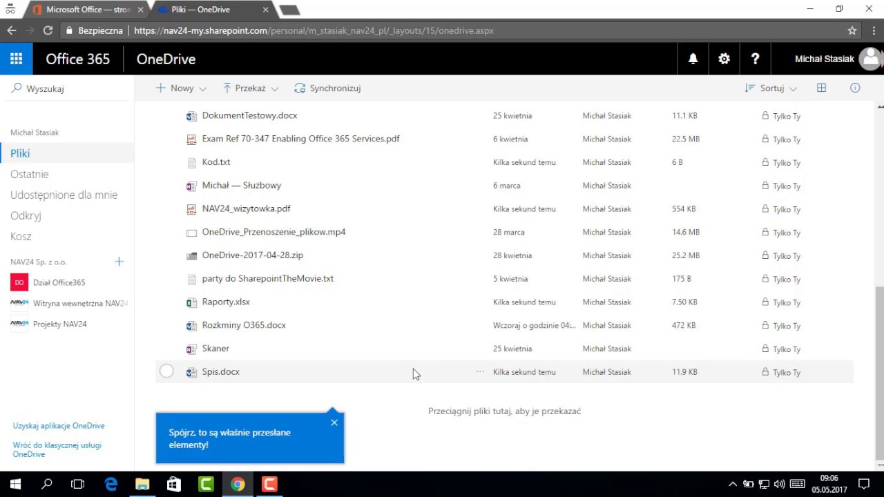Bookmark this page with the star

pyautogui.click(x=852, y=30)
